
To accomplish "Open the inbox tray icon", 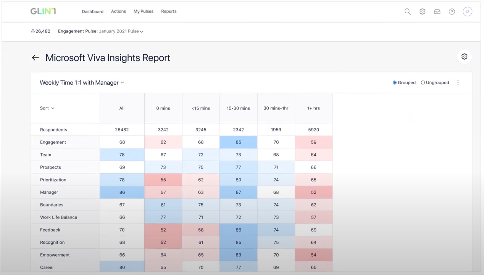I will click(437, 11).
